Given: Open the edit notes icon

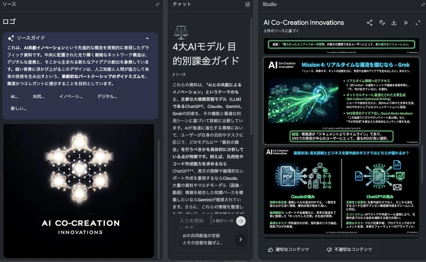Looking at the screenshot, I should point(382,23).
